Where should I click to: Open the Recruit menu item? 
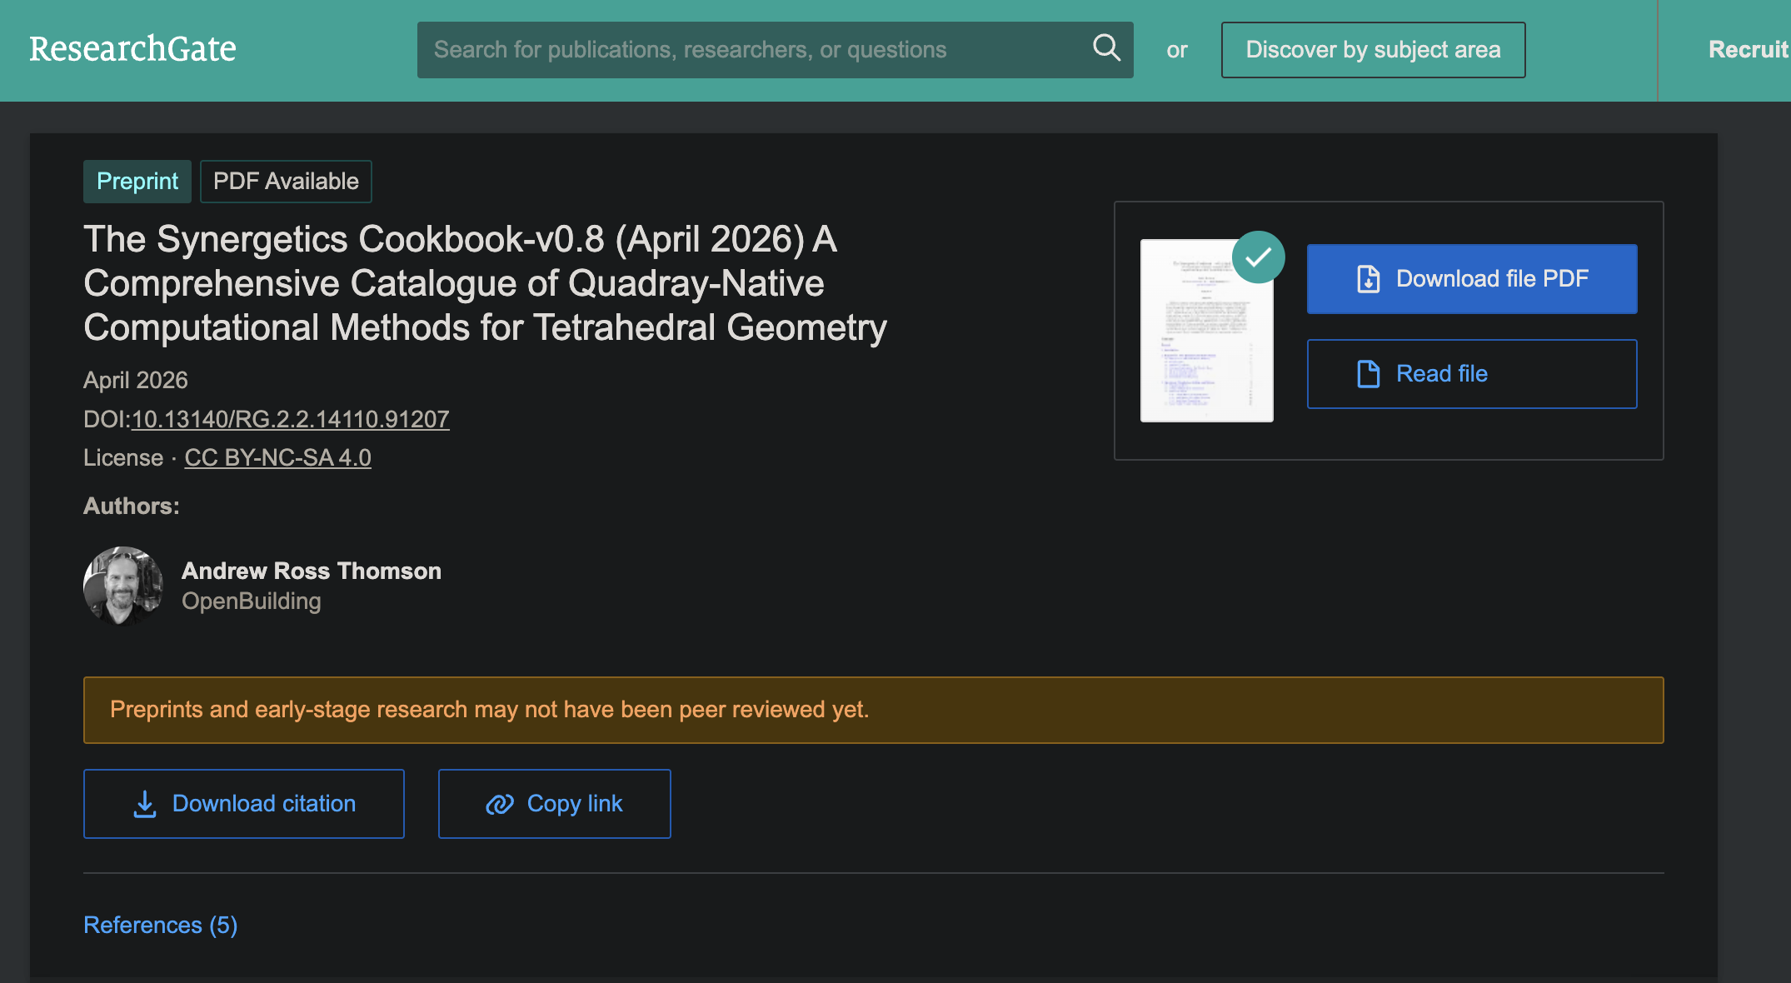1748,50
